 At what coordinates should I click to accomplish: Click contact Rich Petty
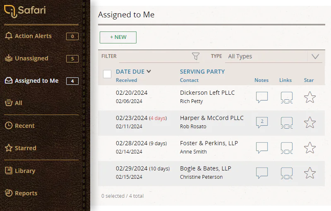click(x=191, y=101)
